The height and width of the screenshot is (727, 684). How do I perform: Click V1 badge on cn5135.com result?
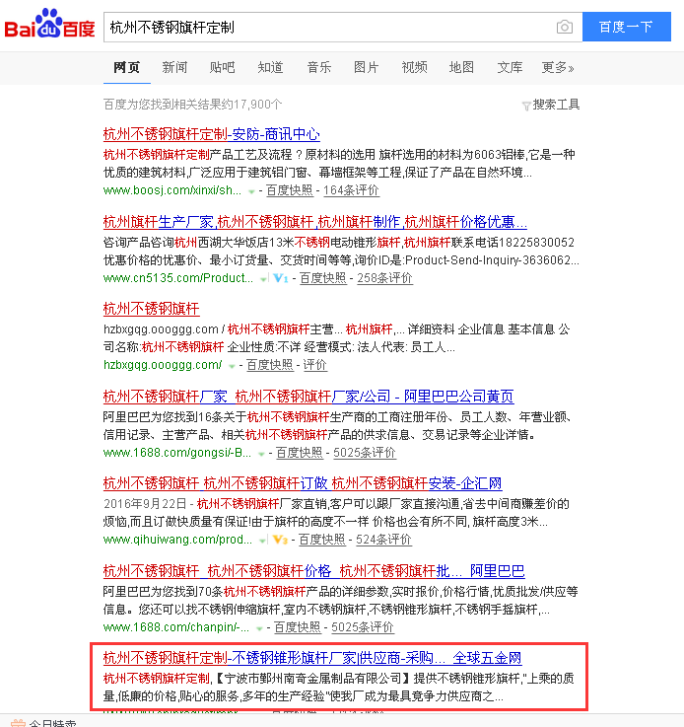(281, 278)
